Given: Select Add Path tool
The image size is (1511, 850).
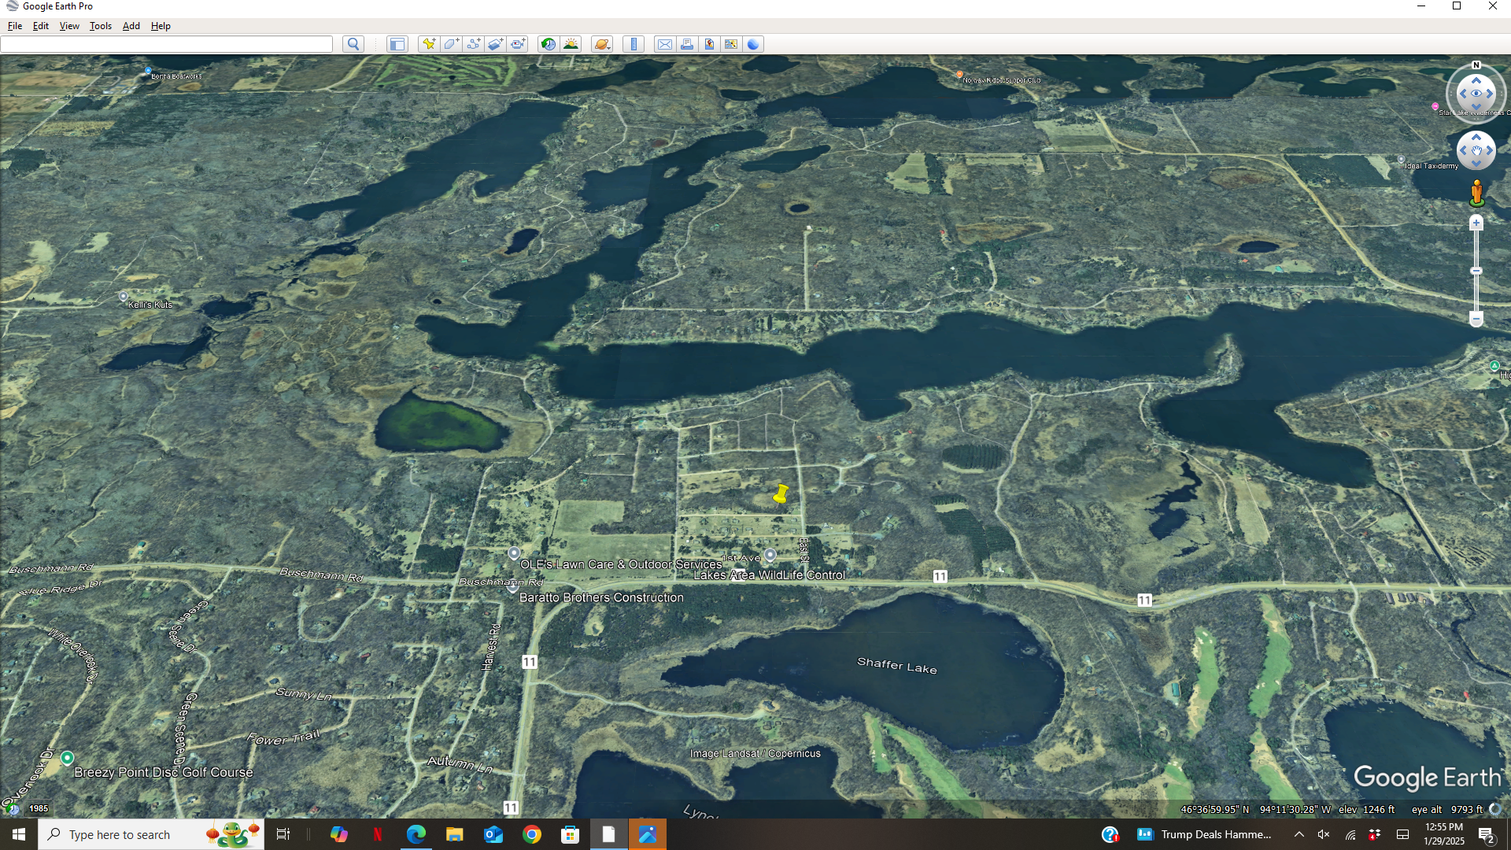Looking at the screenshot, I should pos(473,44).
